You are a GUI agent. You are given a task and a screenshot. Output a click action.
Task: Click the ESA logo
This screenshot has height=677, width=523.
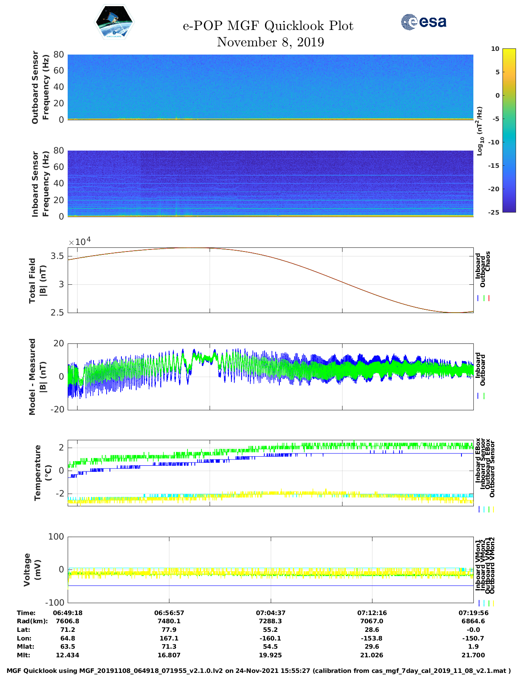pos(424,22)
